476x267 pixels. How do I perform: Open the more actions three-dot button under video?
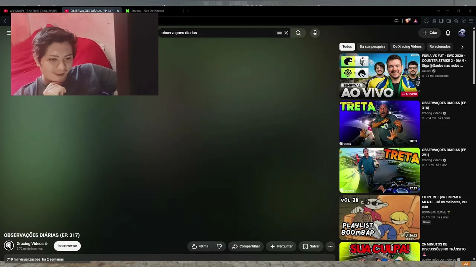[x=330, y=246]
